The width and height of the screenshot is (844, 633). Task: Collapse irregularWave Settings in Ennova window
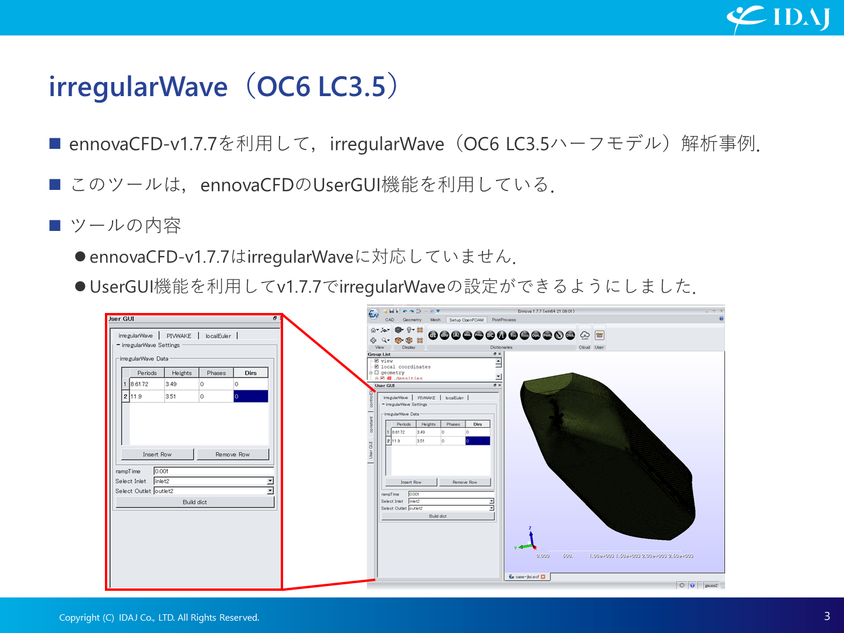tap(383, 404)
